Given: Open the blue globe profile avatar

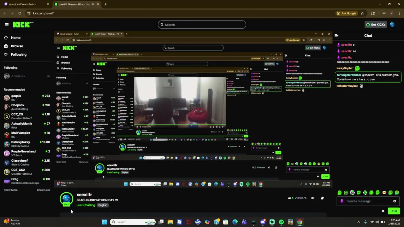Looking at the screenshot, I should click(x=392, y=25).
